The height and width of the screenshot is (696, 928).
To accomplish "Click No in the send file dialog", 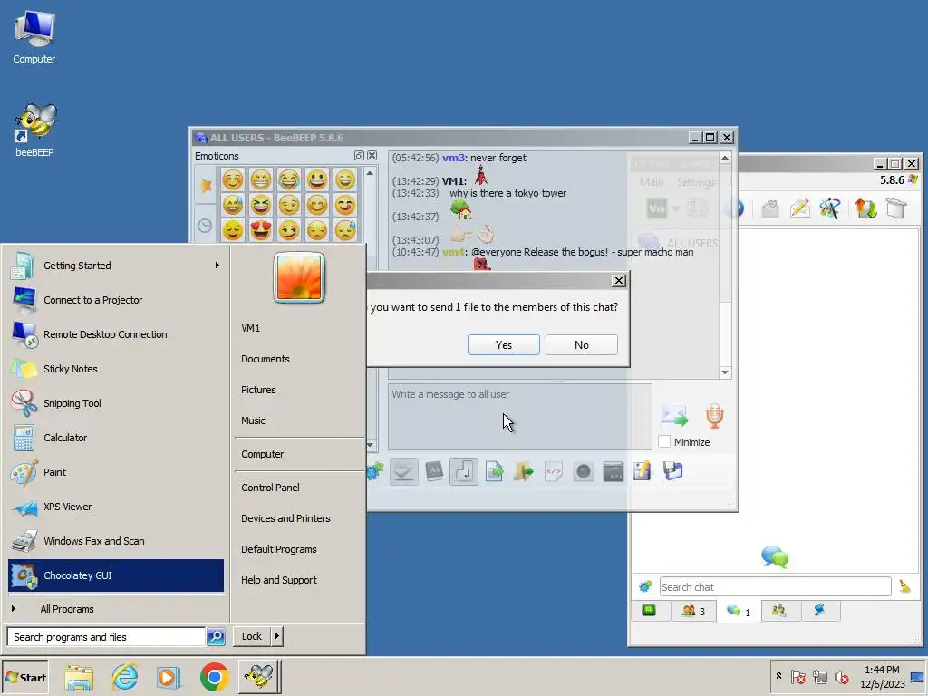I will (582, 345).
